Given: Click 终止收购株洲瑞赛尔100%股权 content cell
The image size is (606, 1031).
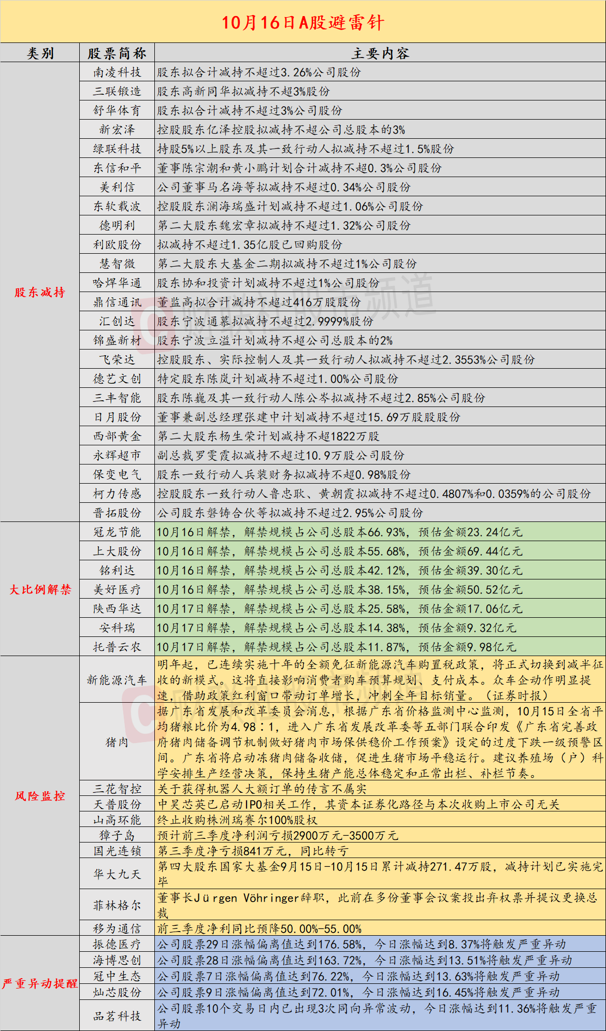Looking at the screenshot, I should (x=380, y=820).
